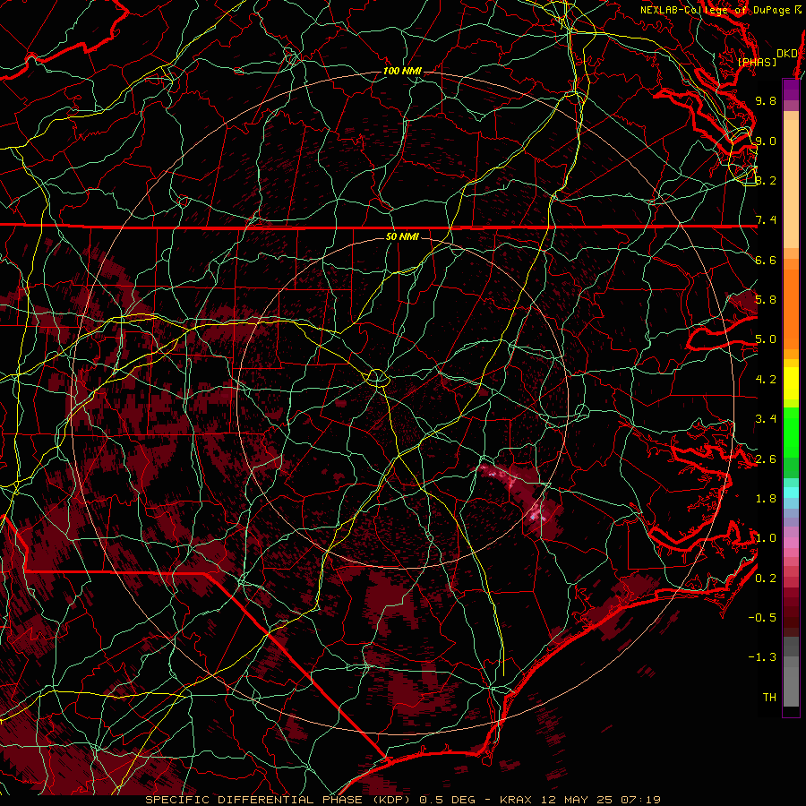Image resolution: width=806 pixels, height=806 pixels.
Task: Click the cyan segment of the color bar
Action: (x=791, y=493)
